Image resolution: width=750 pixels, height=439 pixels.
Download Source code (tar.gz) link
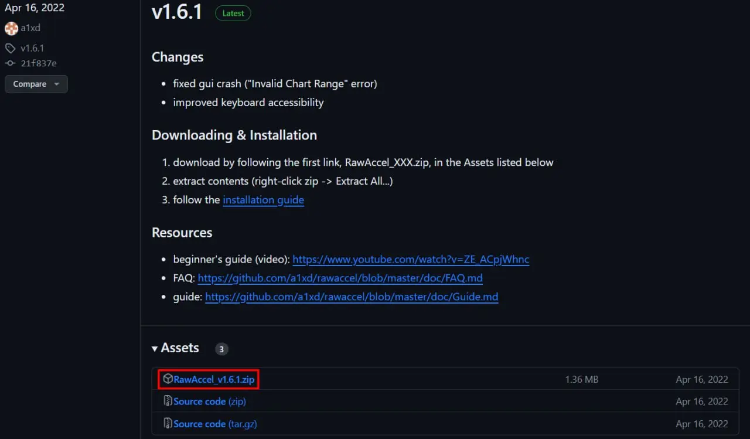coord(215,424)
